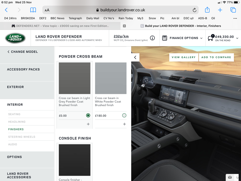Go back via Change Model
The width and height of the screenshot is (241, 181).
23,52
